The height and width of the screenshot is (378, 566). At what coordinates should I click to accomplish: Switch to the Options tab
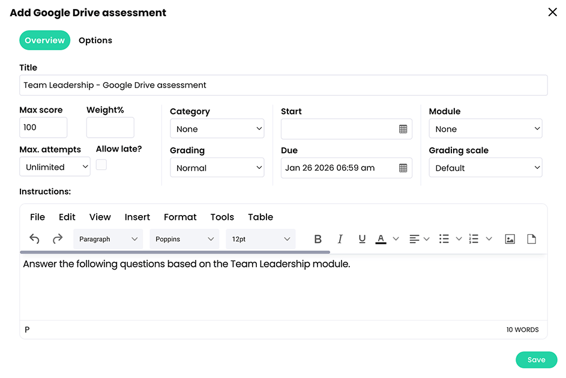point(95,40)
